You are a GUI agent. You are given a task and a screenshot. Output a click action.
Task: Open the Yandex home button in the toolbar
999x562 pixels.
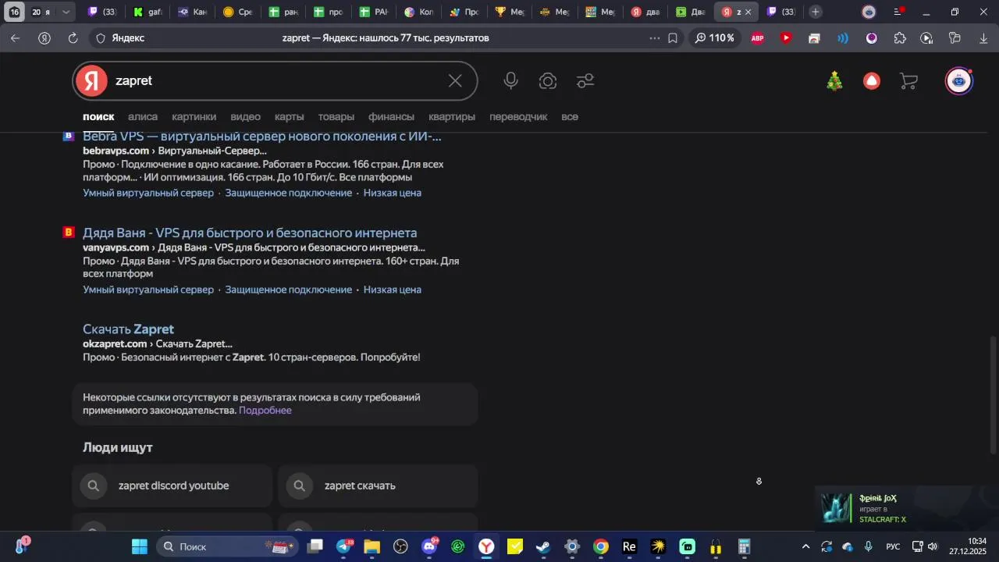point(44,38)
